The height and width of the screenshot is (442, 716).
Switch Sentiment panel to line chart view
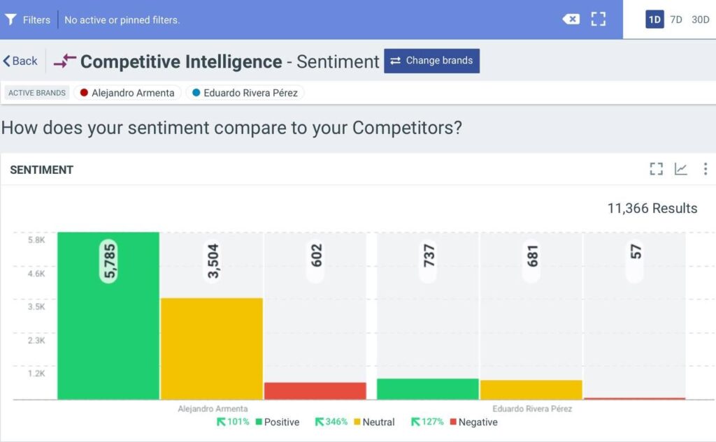pyautogui.click(x=680, y=169)
